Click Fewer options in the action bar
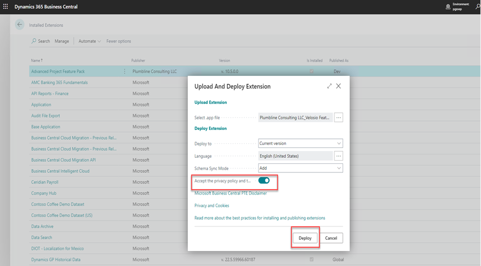The width and height of the screenshot is (481, 266). pos(119,41)
